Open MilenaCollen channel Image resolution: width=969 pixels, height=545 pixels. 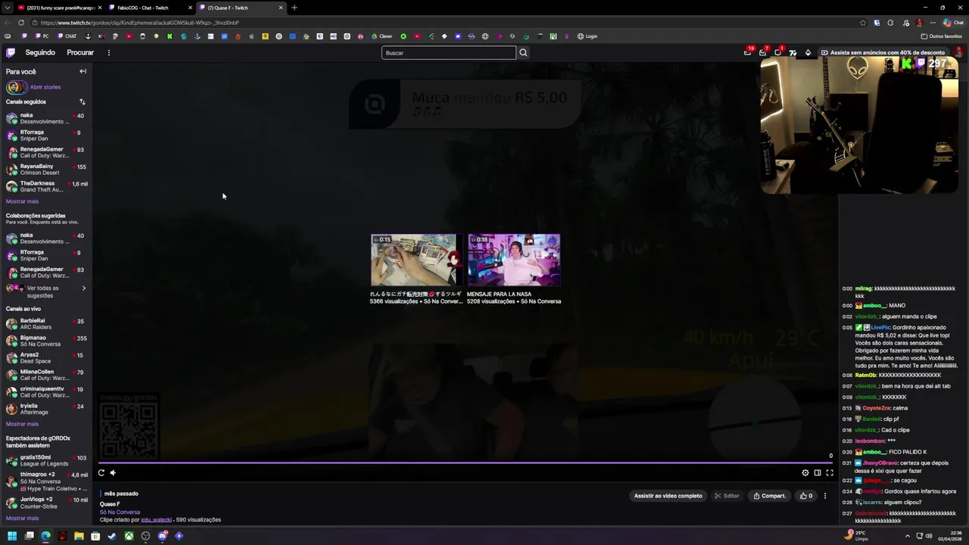pos(46,375)
